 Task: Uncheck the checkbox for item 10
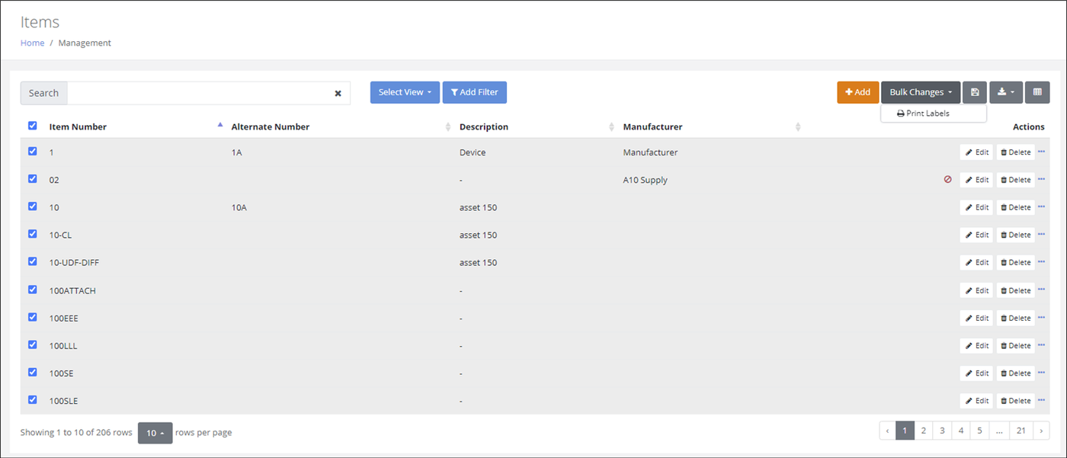click(32, 206)
